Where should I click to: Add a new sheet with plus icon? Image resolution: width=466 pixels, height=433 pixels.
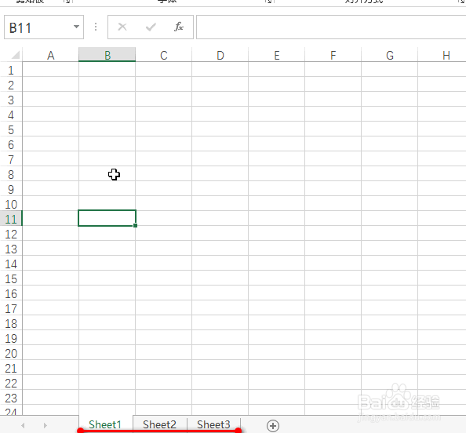273,426
